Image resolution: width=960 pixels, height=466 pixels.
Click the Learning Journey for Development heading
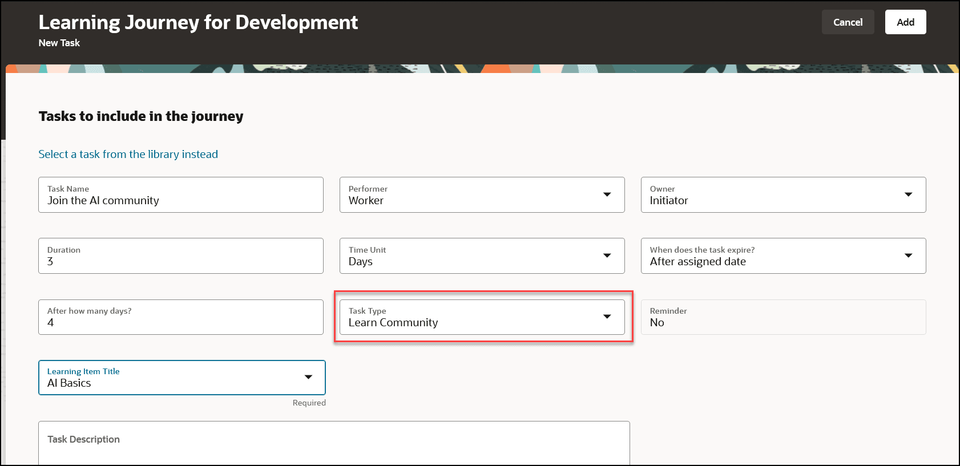[x=198, y=22]
